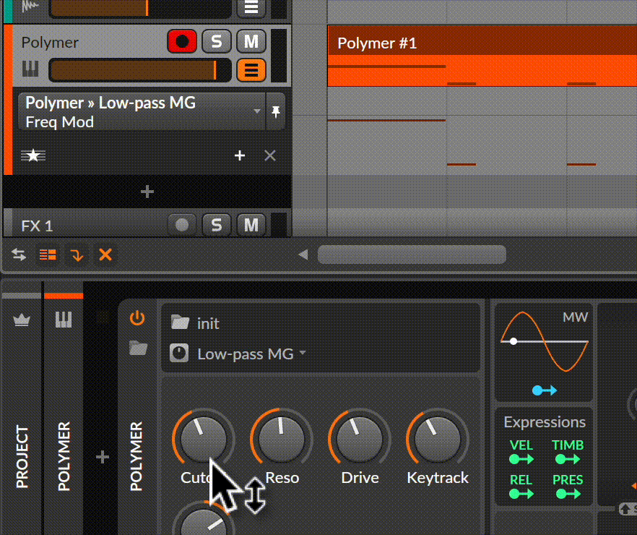Click the init preset folder icon
The image size is (637, 535).
click(x=180, y=322)
